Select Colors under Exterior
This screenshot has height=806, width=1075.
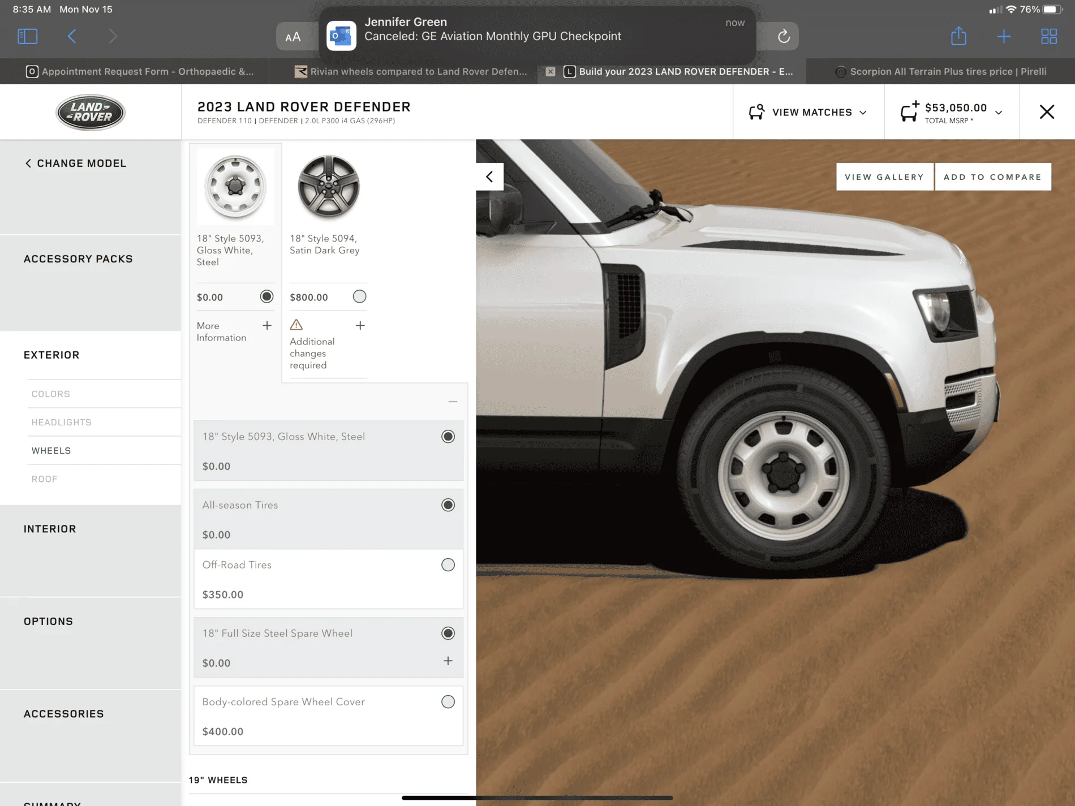click(x=50, y=394)
